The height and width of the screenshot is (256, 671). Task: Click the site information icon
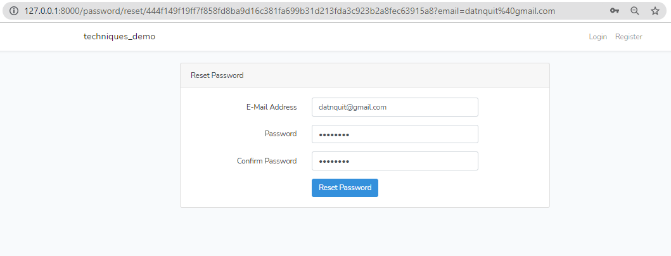point(13,11)
